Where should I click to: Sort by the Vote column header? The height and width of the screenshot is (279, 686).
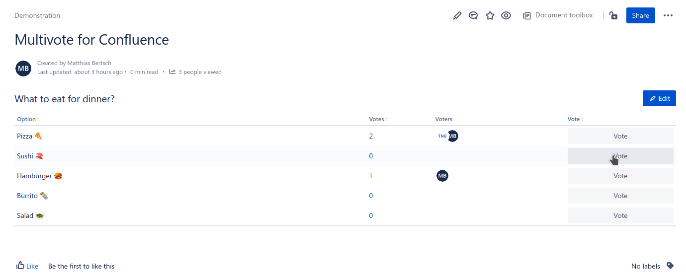tap(575, 119)
